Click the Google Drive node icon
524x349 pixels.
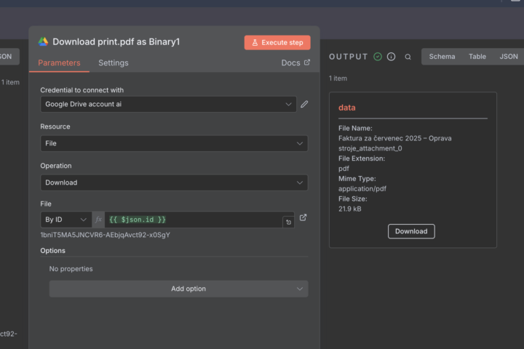coord(44,42)
